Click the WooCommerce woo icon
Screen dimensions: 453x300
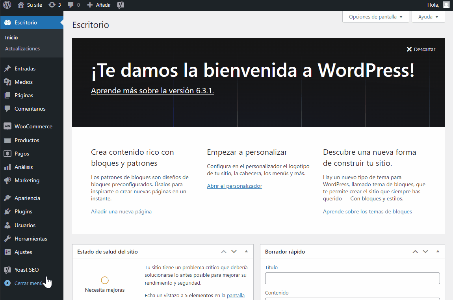(x=7, y=126)
